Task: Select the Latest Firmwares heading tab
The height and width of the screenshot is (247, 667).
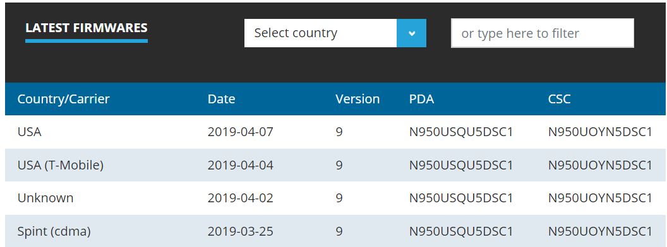Action: pos(87,28)
